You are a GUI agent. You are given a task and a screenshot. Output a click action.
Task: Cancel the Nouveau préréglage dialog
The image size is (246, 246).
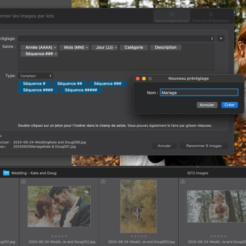coord(207,105)
